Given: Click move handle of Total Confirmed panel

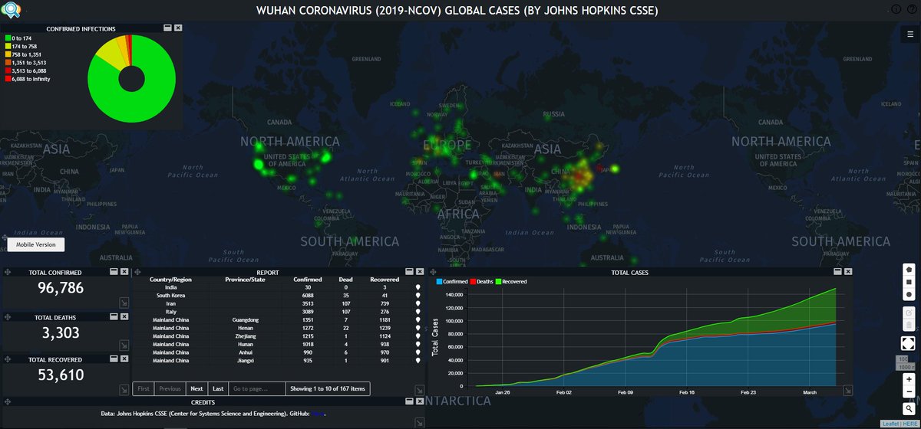Looking at the screenshot, I should [x=8, y=272].
